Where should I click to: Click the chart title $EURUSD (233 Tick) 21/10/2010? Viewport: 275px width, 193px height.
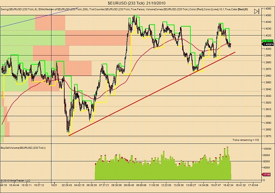137,3
